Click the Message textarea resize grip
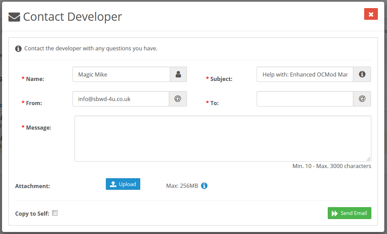 (x=368, y=159)
